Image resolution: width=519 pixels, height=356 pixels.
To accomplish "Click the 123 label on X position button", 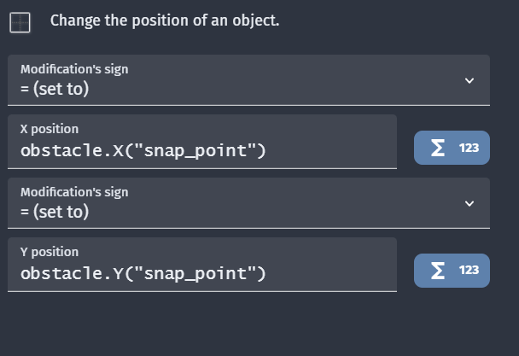I will point(469,148).
